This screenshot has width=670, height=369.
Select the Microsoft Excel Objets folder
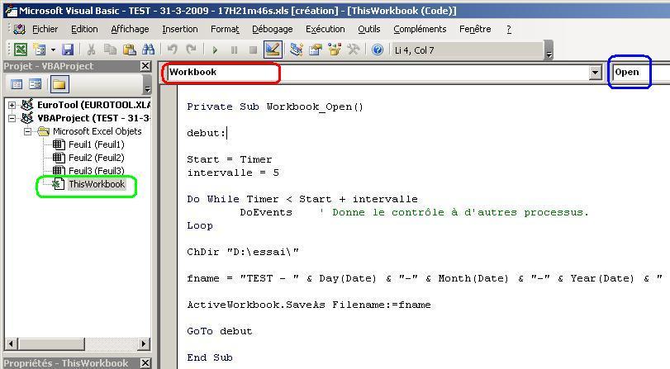click(97, 131)
